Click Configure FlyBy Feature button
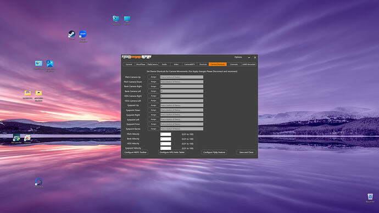This screenshot has height=213, width=379. click(x=214, y=153)
